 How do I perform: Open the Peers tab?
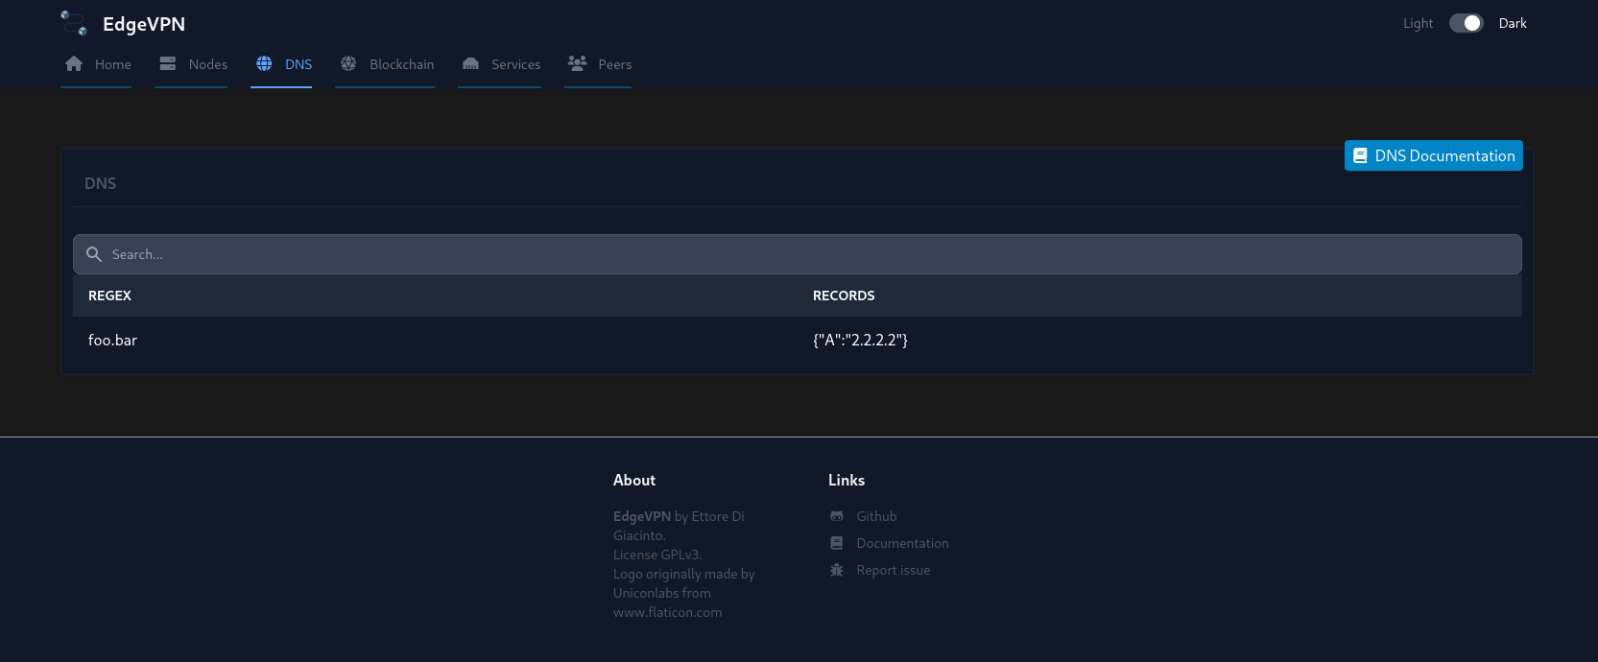(599, 64)
